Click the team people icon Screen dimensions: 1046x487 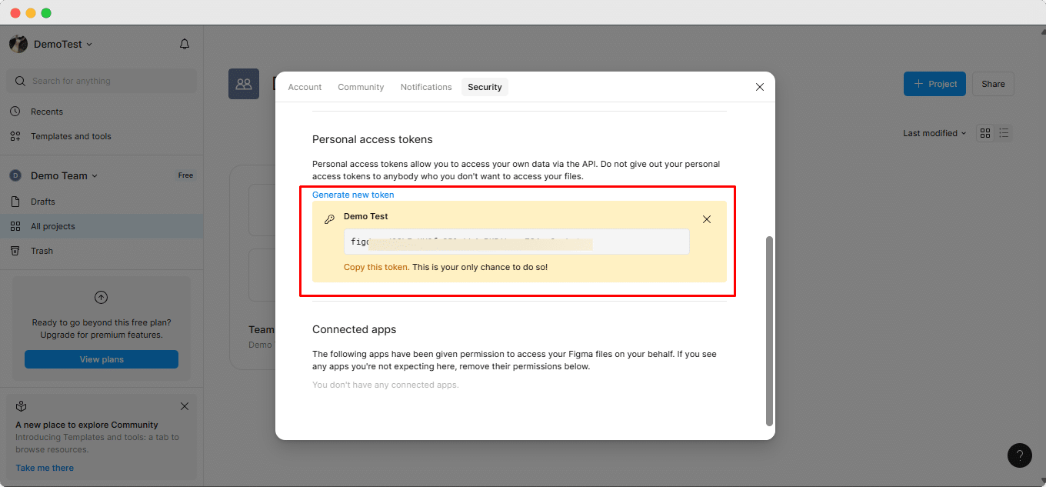244,84
